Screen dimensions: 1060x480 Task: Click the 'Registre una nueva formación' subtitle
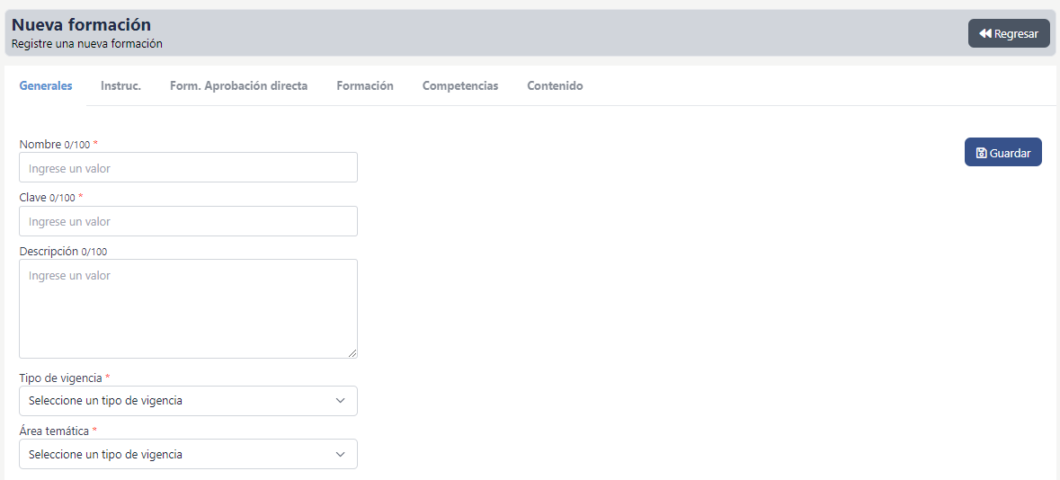(x=87, y=44)
